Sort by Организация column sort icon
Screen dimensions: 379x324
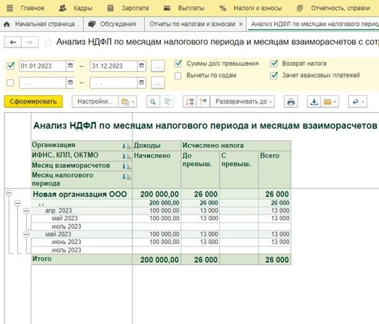click(x=126, y=146)
